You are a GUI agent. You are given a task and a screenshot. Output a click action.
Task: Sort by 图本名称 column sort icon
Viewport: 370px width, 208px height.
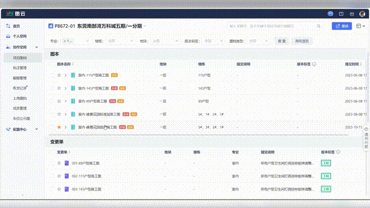coord(73,64)
